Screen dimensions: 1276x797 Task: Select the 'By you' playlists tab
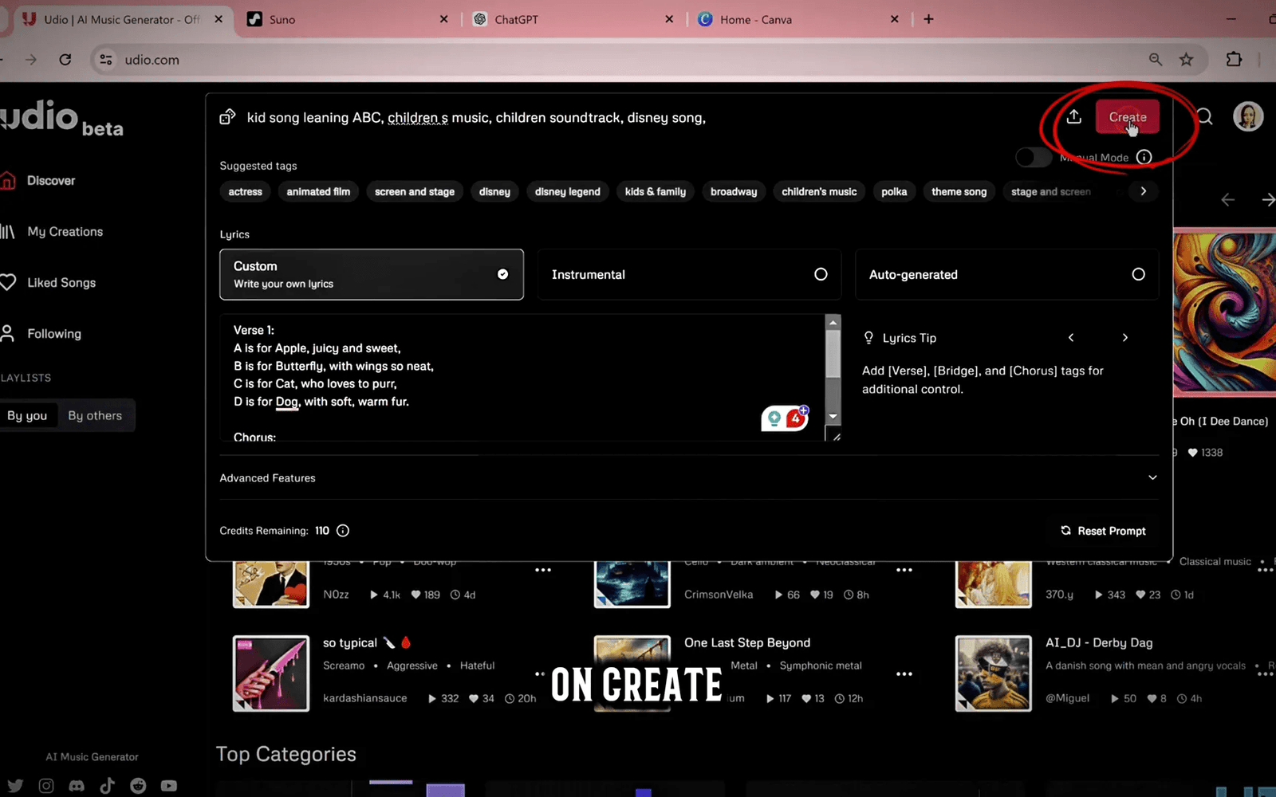(x=28, y=415)
